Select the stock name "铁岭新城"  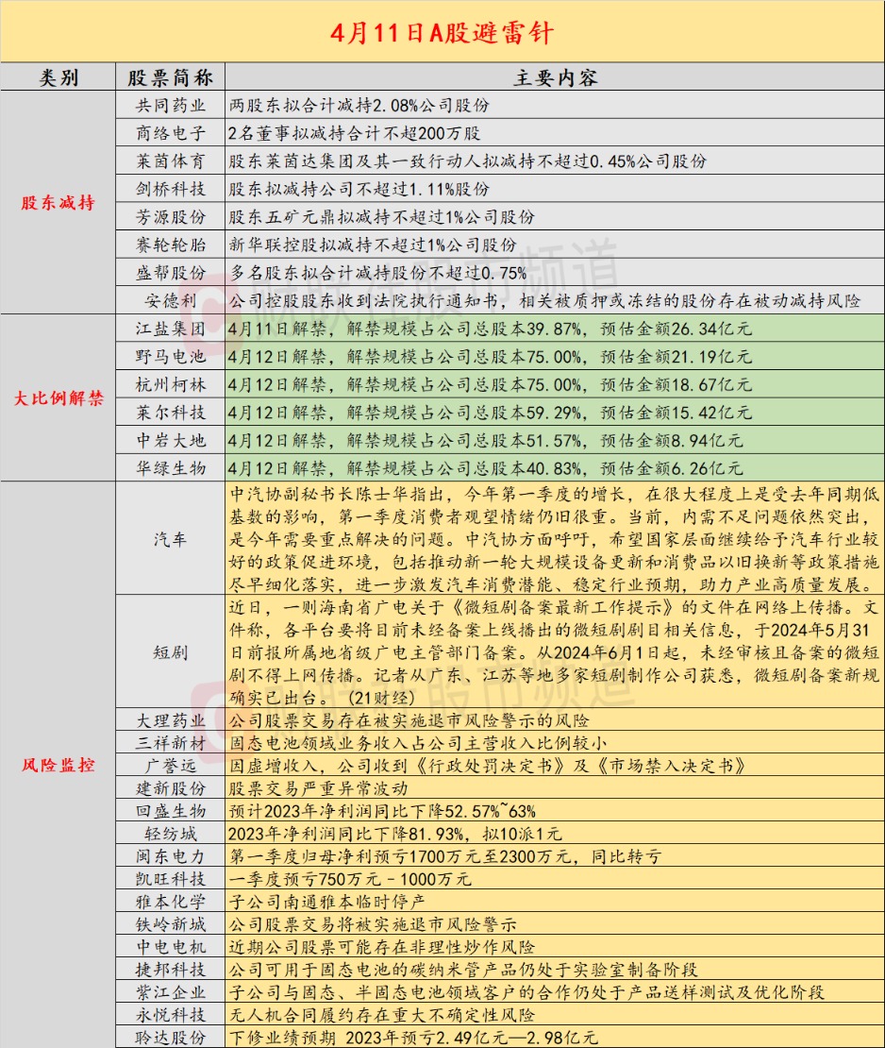click(171, 924)
